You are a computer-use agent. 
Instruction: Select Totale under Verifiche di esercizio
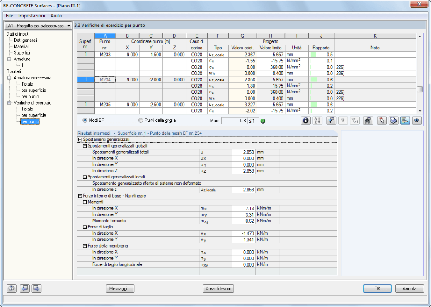point(27,109)
